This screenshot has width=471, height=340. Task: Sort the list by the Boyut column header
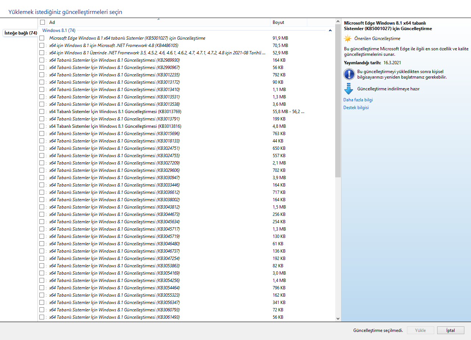tap(289, 22)
